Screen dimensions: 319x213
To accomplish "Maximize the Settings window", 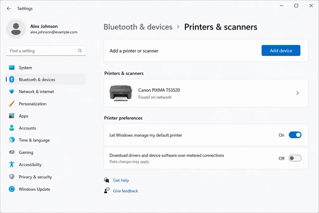I will coord(296,5).
